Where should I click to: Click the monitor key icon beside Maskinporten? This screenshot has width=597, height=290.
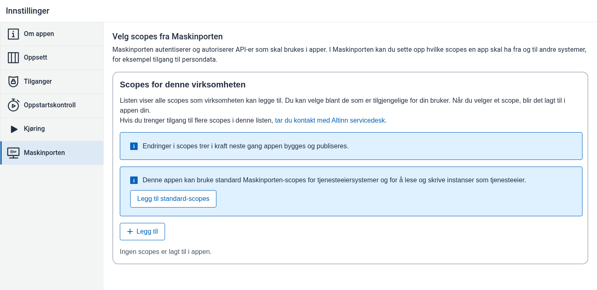tap(13, 153)
